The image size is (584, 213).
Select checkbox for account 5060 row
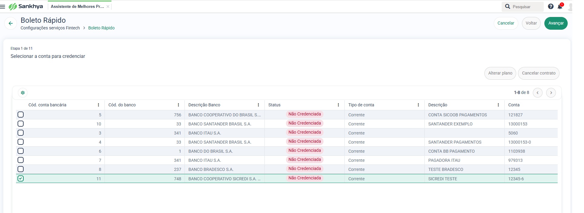tap(21, 133)
